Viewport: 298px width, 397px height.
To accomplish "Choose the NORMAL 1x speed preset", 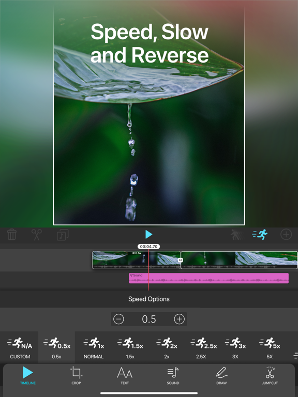I will pos(94,347).
